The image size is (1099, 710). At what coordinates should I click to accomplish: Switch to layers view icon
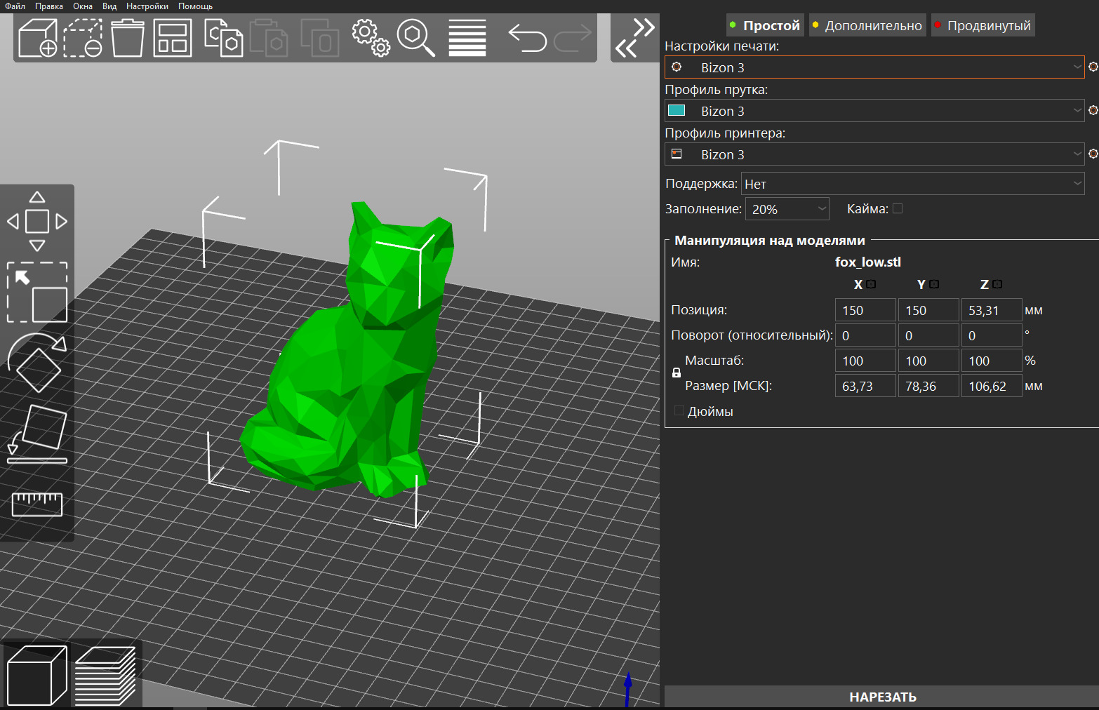[105, 676]
